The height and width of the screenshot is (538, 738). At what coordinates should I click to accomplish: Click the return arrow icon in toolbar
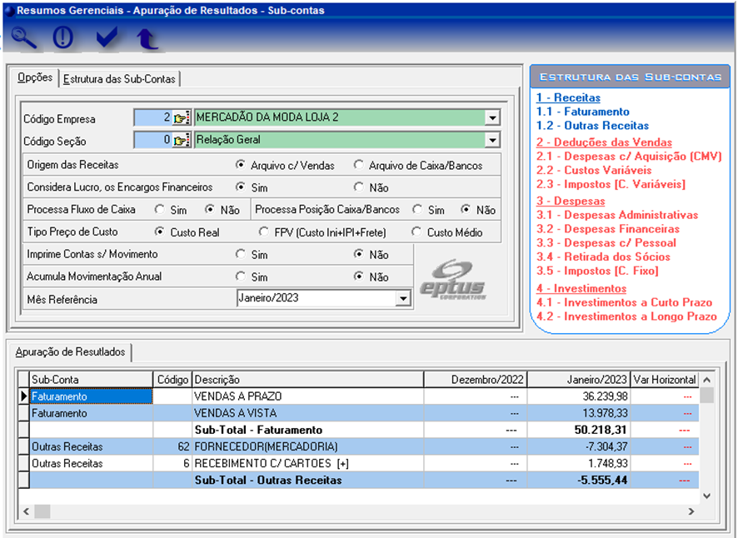click(147, 38)
